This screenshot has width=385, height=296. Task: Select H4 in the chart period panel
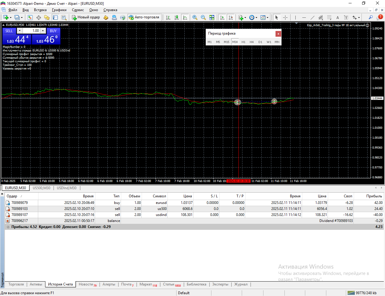pyautogui.click(x=251, y=42)
